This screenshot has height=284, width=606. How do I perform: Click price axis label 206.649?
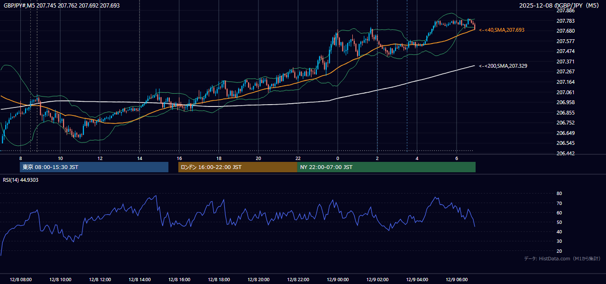coord(565,133)
